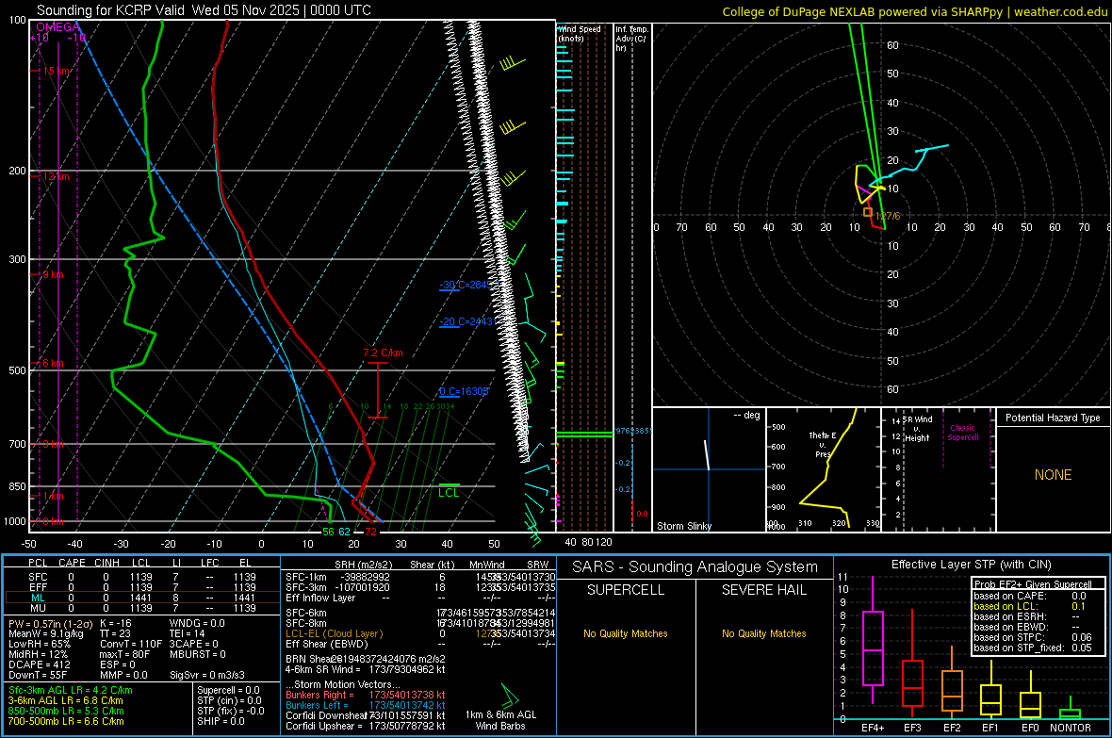Select the SFC-1km kinematics row label
The width and height of the screenshot is (1112, 738).
[306, 577]
